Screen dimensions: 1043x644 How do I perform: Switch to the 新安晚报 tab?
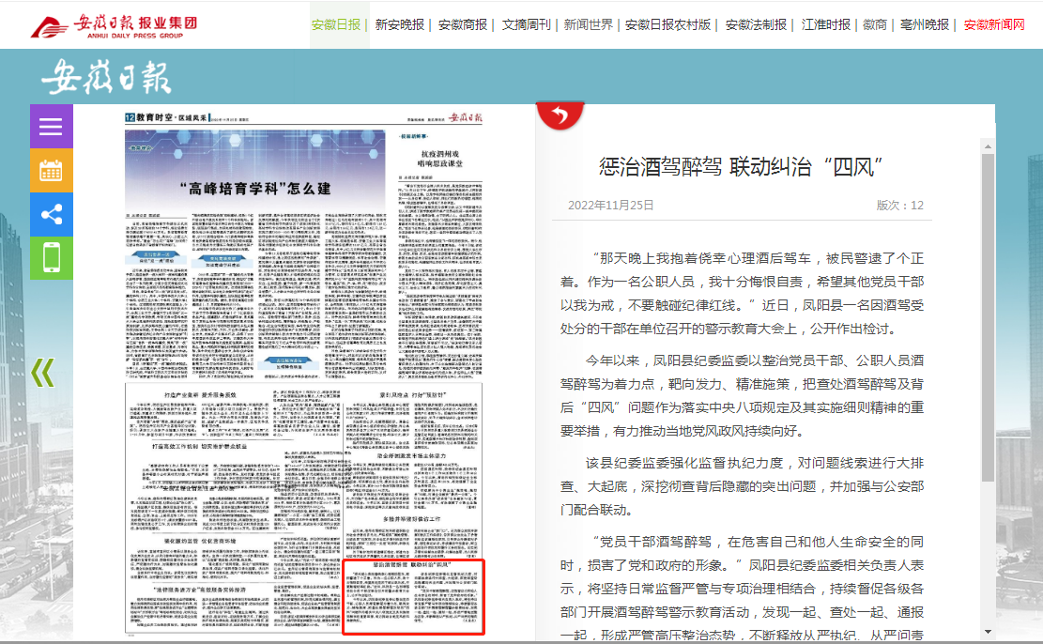coord(399,24)
